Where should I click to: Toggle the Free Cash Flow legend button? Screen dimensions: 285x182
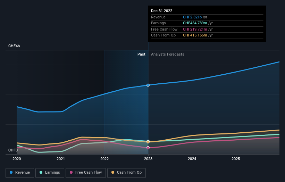(x=86, y=173)
